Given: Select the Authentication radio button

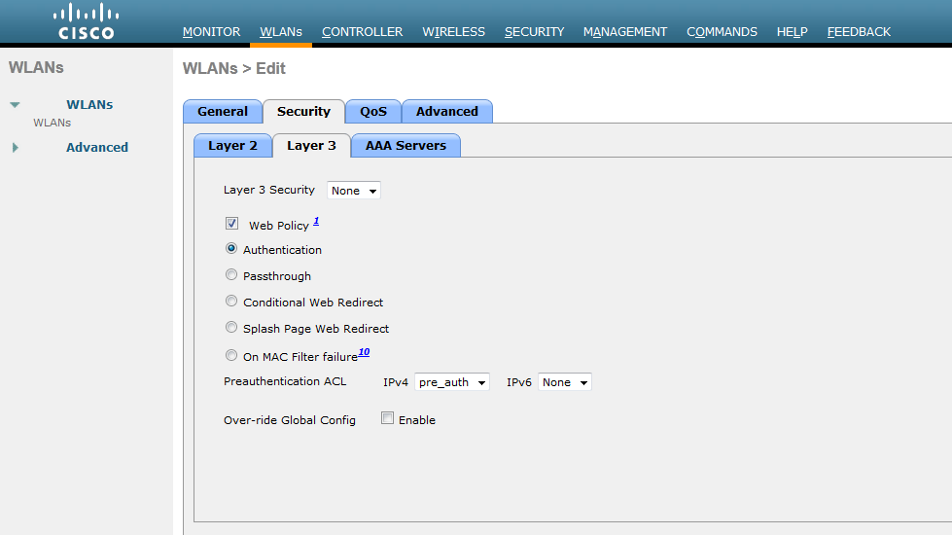Looking at the screenshot, I should 231,248.
